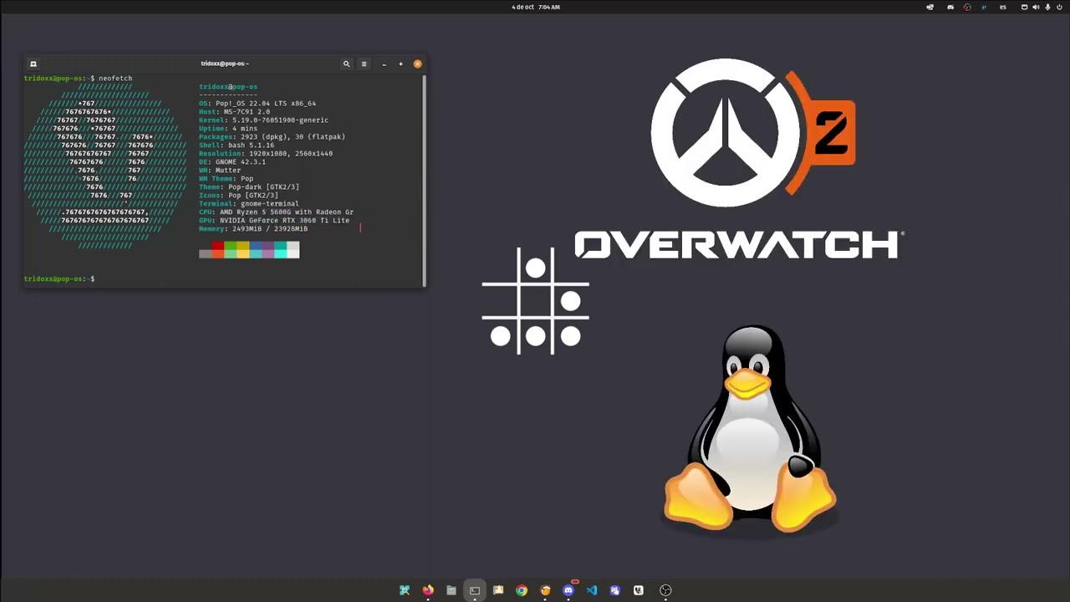Screen dimensions: 1070x602
Task: Click the 'DE: GNOME 42.3.1' line
Action: [232, 162]
